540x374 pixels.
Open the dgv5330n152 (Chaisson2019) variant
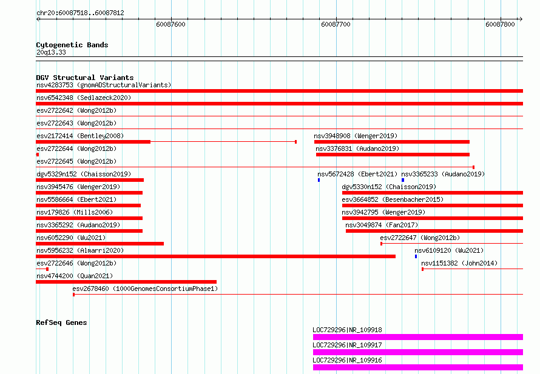pyautogui.click(x=389, y=187)
